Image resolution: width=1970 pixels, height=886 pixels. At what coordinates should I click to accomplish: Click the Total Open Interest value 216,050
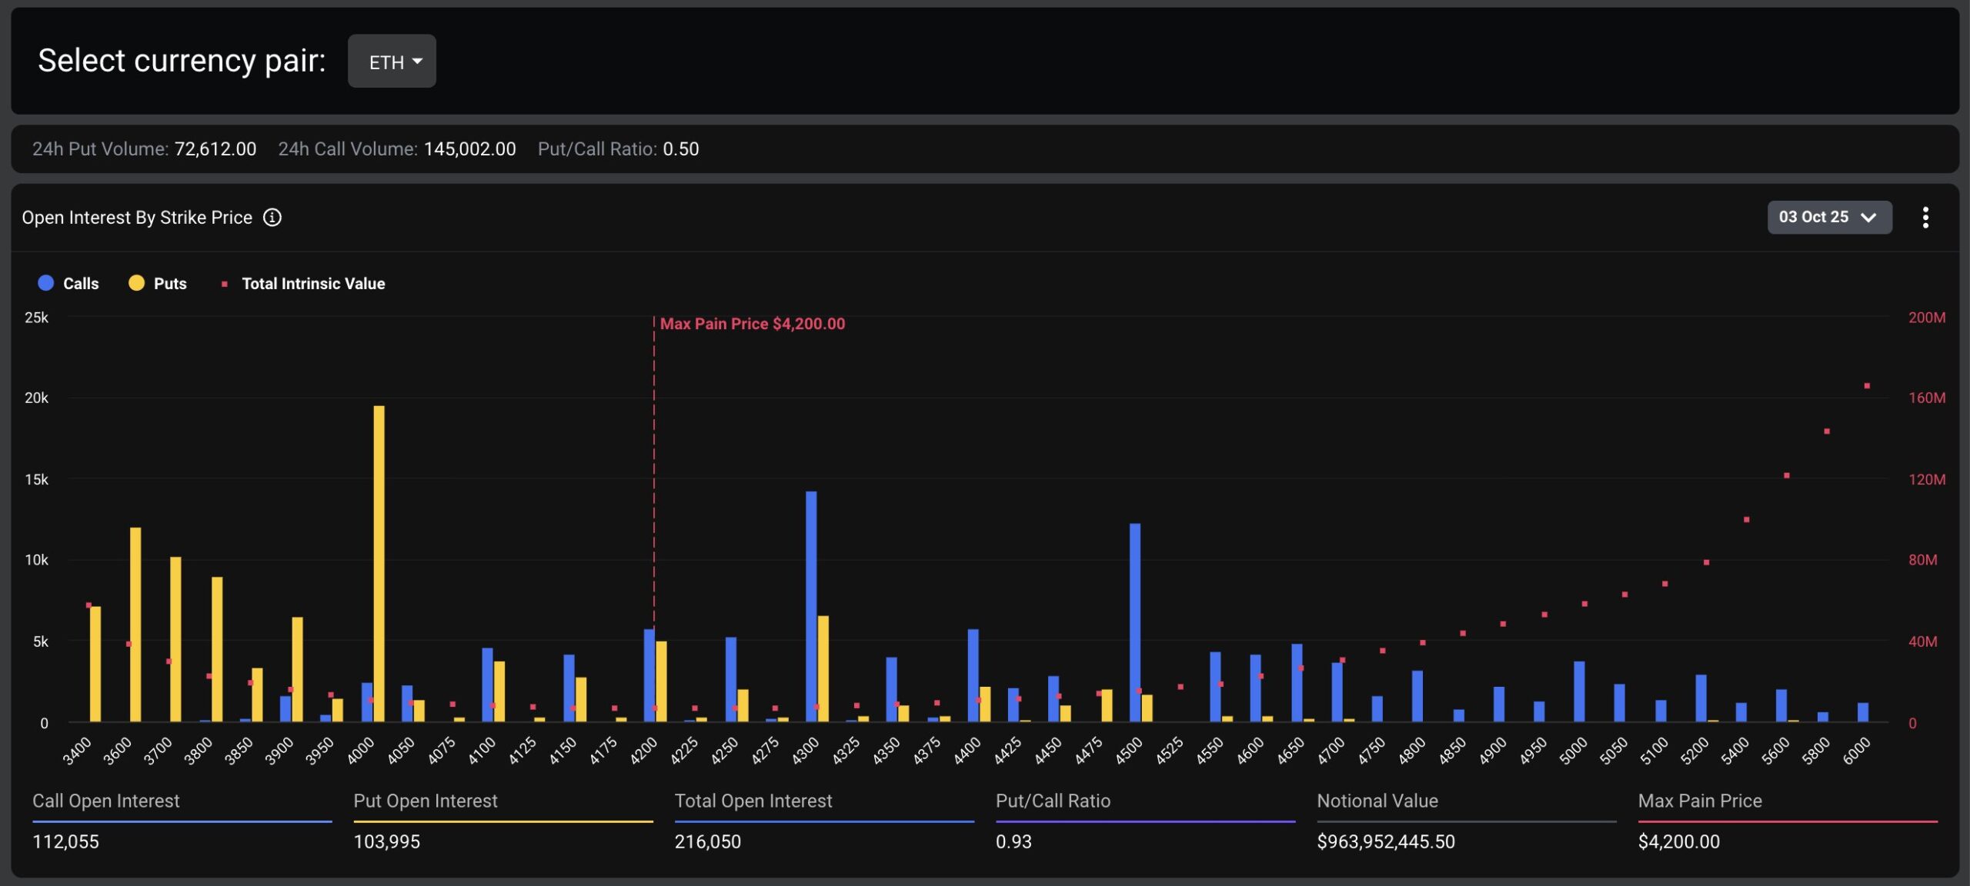[706, 842]
